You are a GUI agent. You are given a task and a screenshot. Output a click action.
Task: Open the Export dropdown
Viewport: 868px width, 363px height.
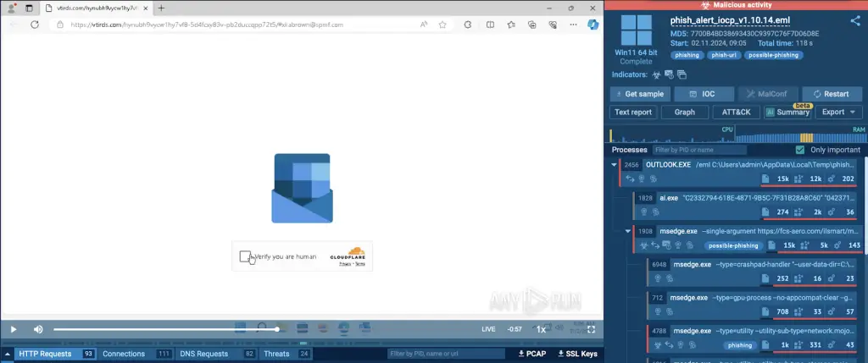(838, 113)
